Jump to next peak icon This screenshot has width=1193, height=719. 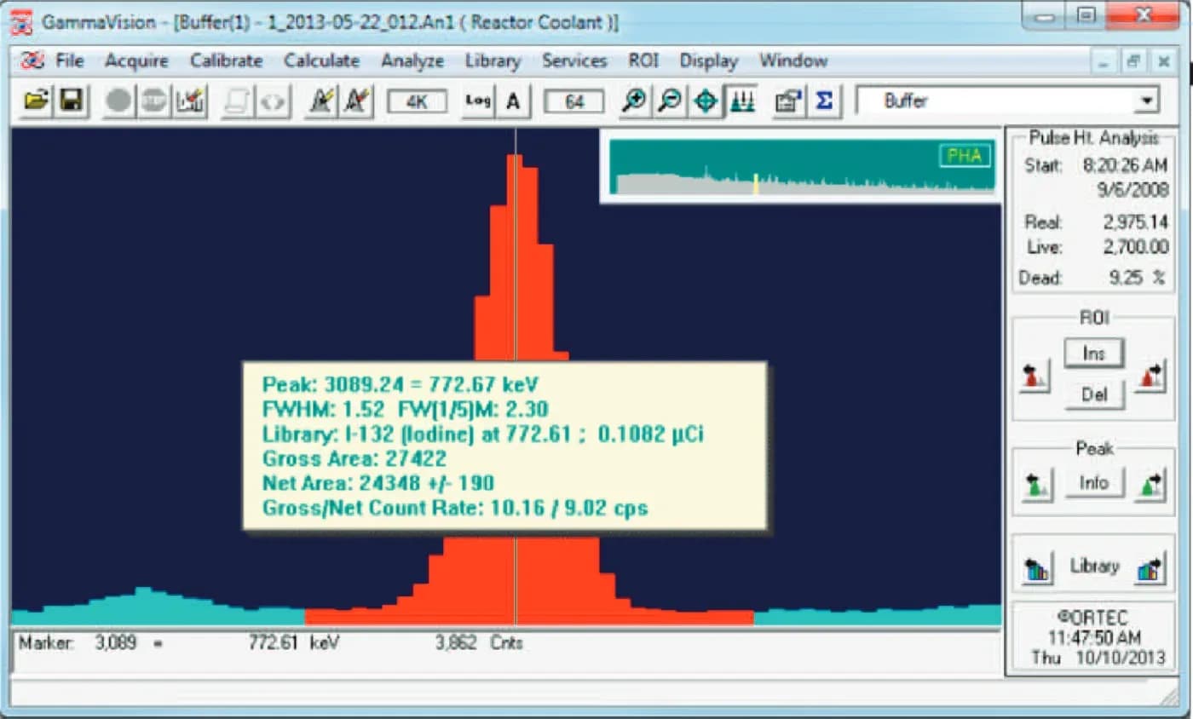[1150, 486]
